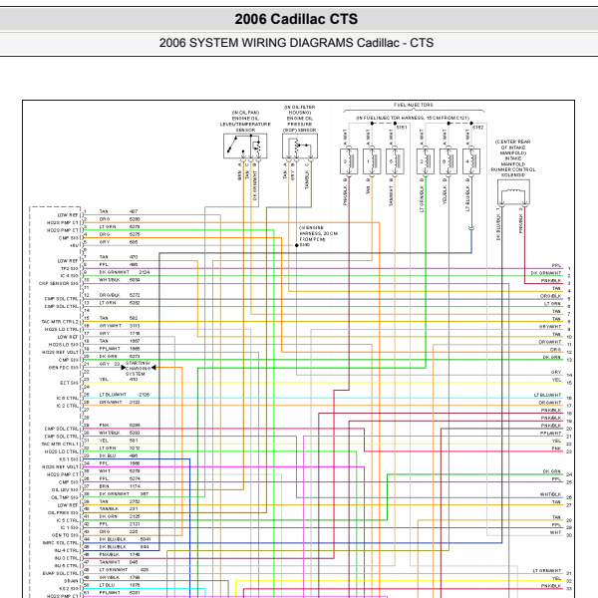Click the FUEL INJECTORS heading
Image resolution: width=598 pixels, height=598 pixels.
(x=414, y=105)
